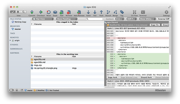Click the edit note icon in status bar
The height and width of the screenshot is (104, 180).
[x=22, y=90]
